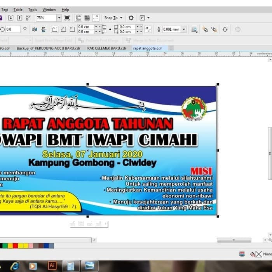Pick the red swatch in color palette
This screenshot has width=272, height=272.
click(16, 246)
